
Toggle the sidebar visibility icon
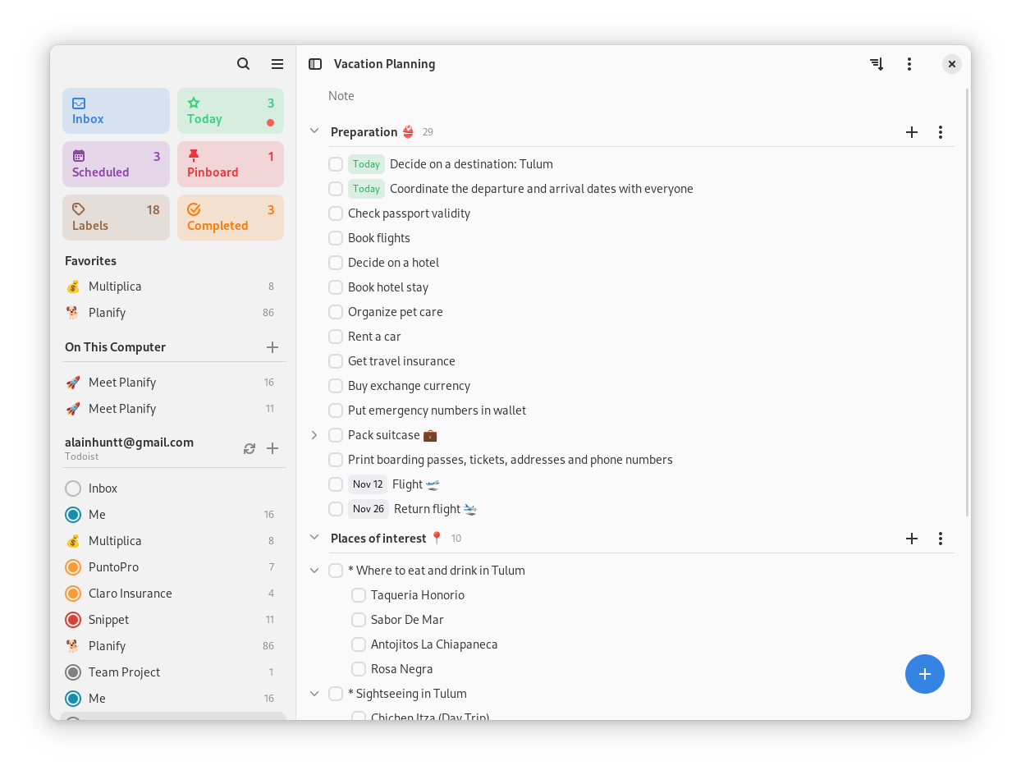tap(314, 63)
